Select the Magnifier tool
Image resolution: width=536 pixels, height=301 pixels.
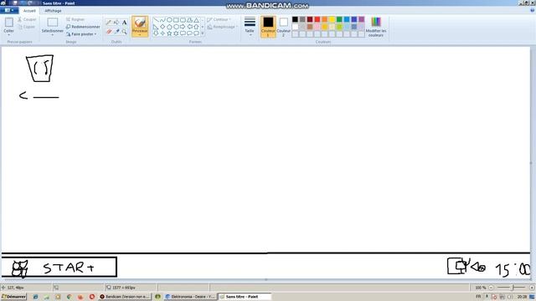coord(125,32)
